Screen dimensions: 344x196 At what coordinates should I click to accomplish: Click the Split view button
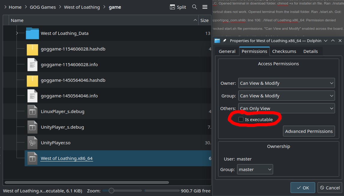pyautogui.click(x=178, y=7)
